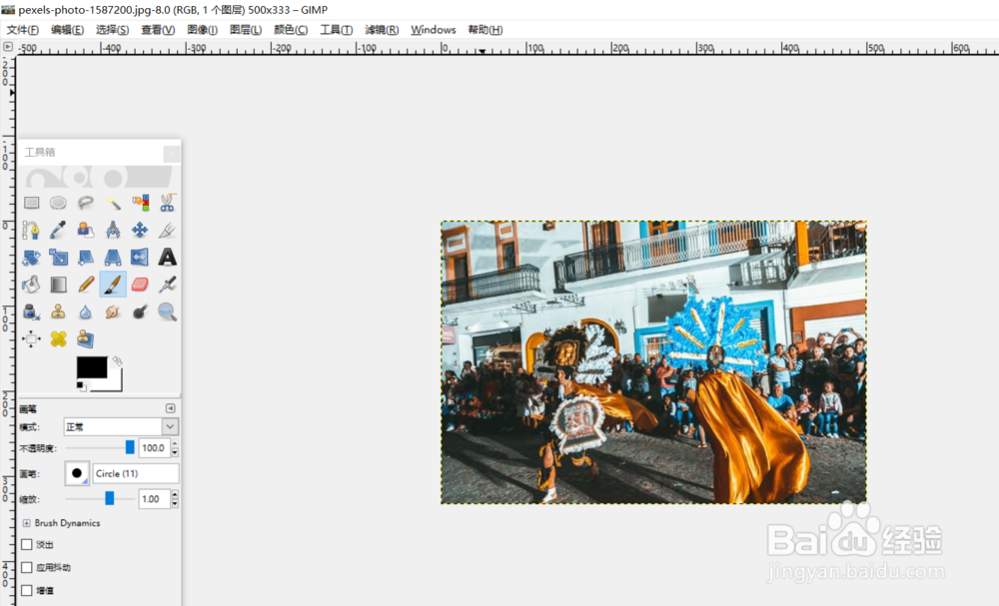Select the Foreground Select tool

coord(85,230)
